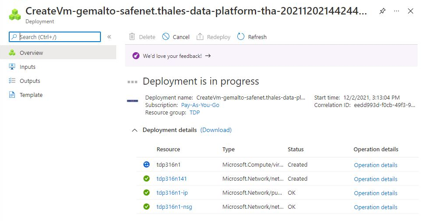Click the deployment progress dots indicator
The image size is (422, 221).
point(132,82)
